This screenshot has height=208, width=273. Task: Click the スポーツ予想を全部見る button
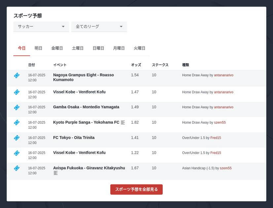click(x=137, y=190)
